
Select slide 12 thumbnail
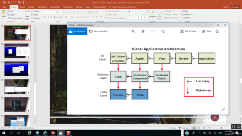click(17, 51)
